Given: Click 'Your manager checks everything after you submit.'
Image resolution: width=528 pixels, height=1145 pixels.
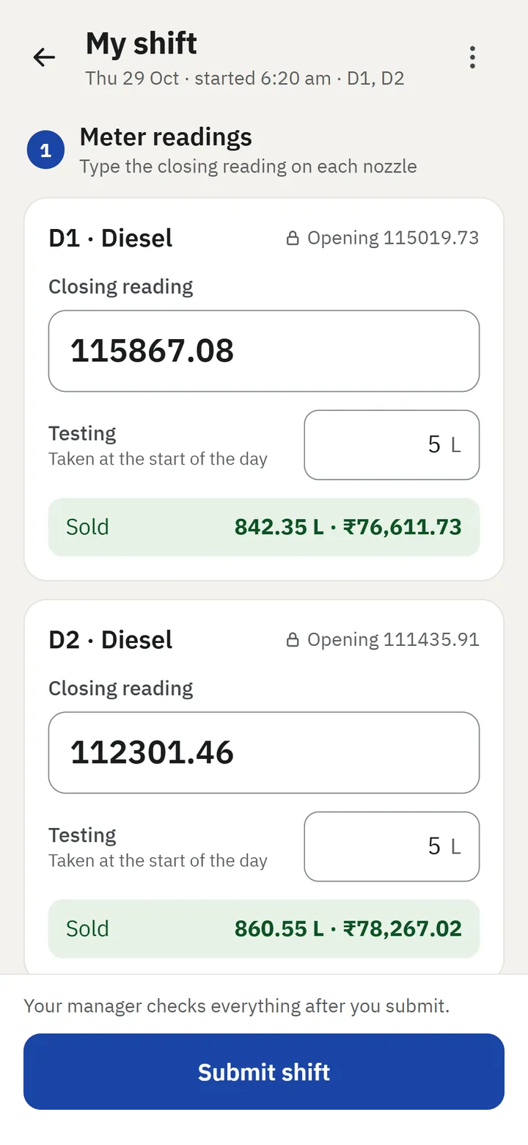Looking at the screenshot, I should [237, 1006].
